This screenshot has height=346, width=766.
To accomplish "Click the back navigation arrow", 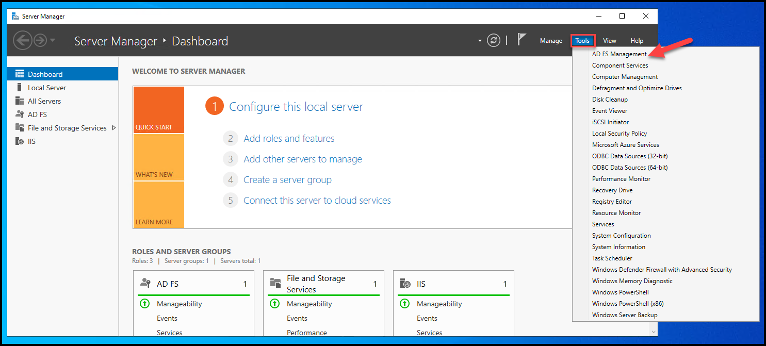I will tap(23, 40).
